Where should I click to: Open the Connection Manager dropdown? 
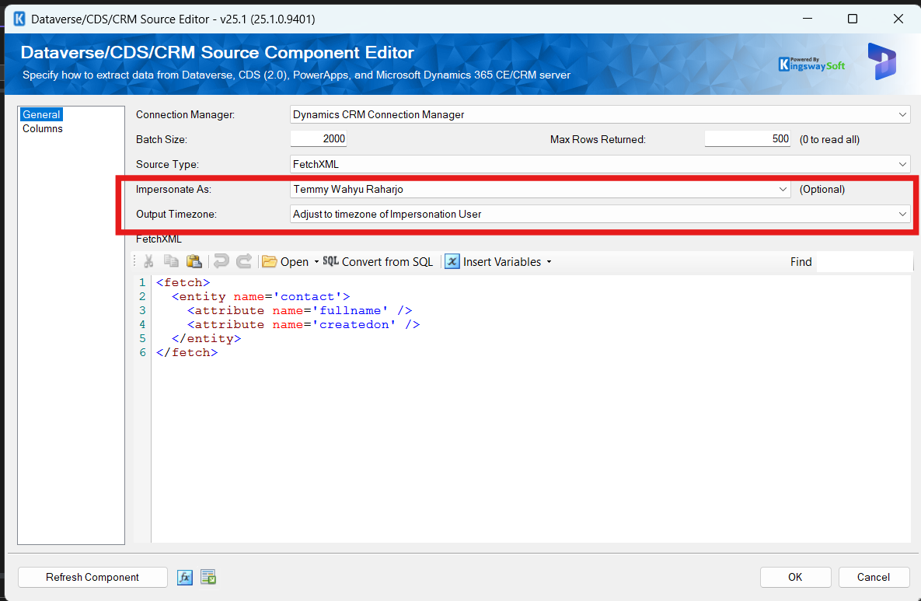(x=902, y=114)
